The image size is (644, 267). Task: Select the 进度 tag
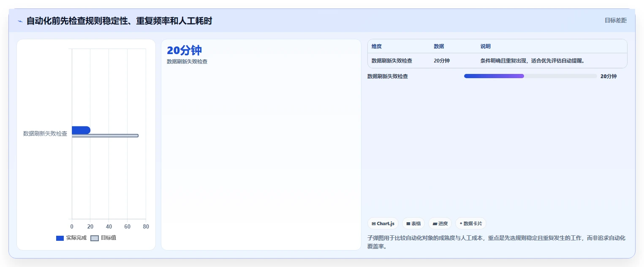440,223
